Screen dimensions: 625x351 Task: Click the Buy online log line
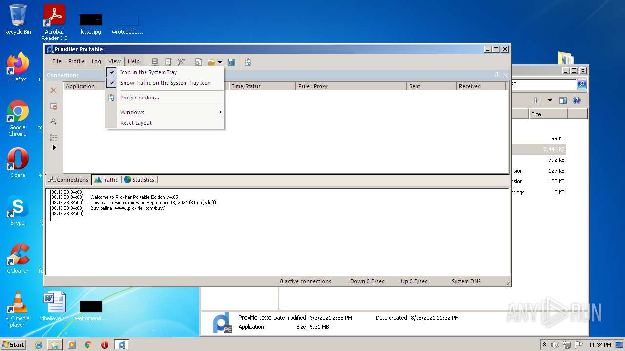point(127,208)
